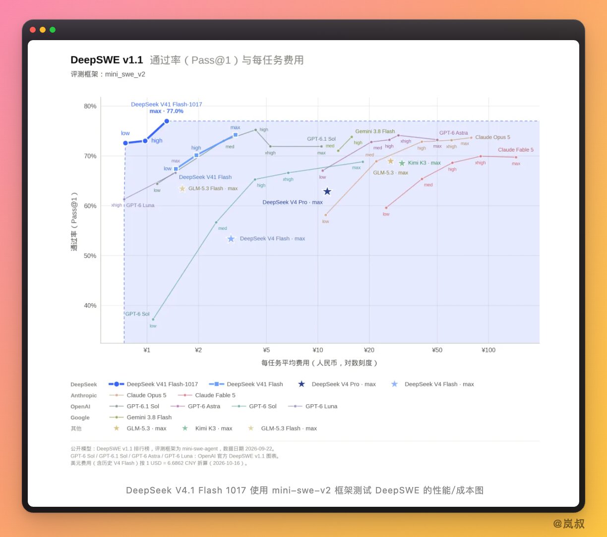
Task: Click the Claude Fable 5 legend line marker
Action: click(x=185, y=395)
